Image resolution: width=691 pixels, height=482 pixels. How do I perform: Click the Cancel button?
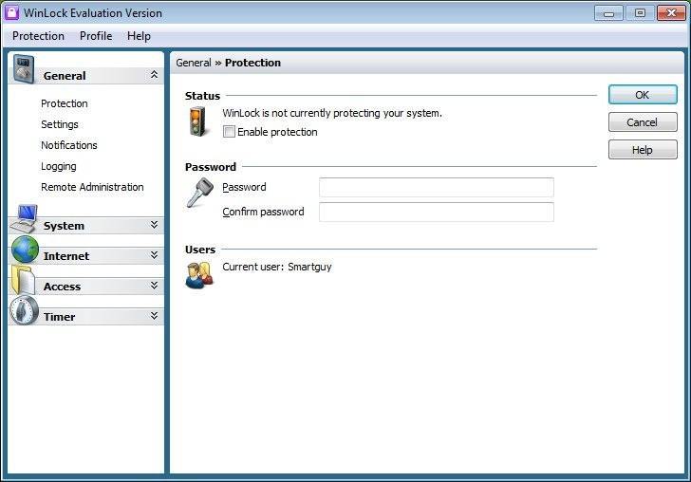[643, 122]
